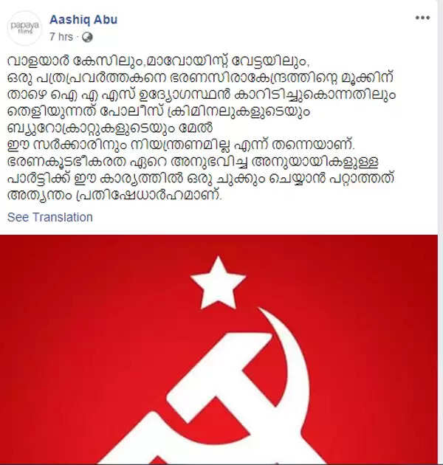Click the text line starting "പാർട്ടിക്ക് ഈ കാര്യത്തിൽ"
The height and width of the screenshot is (465, 443).
pos(201,179)
